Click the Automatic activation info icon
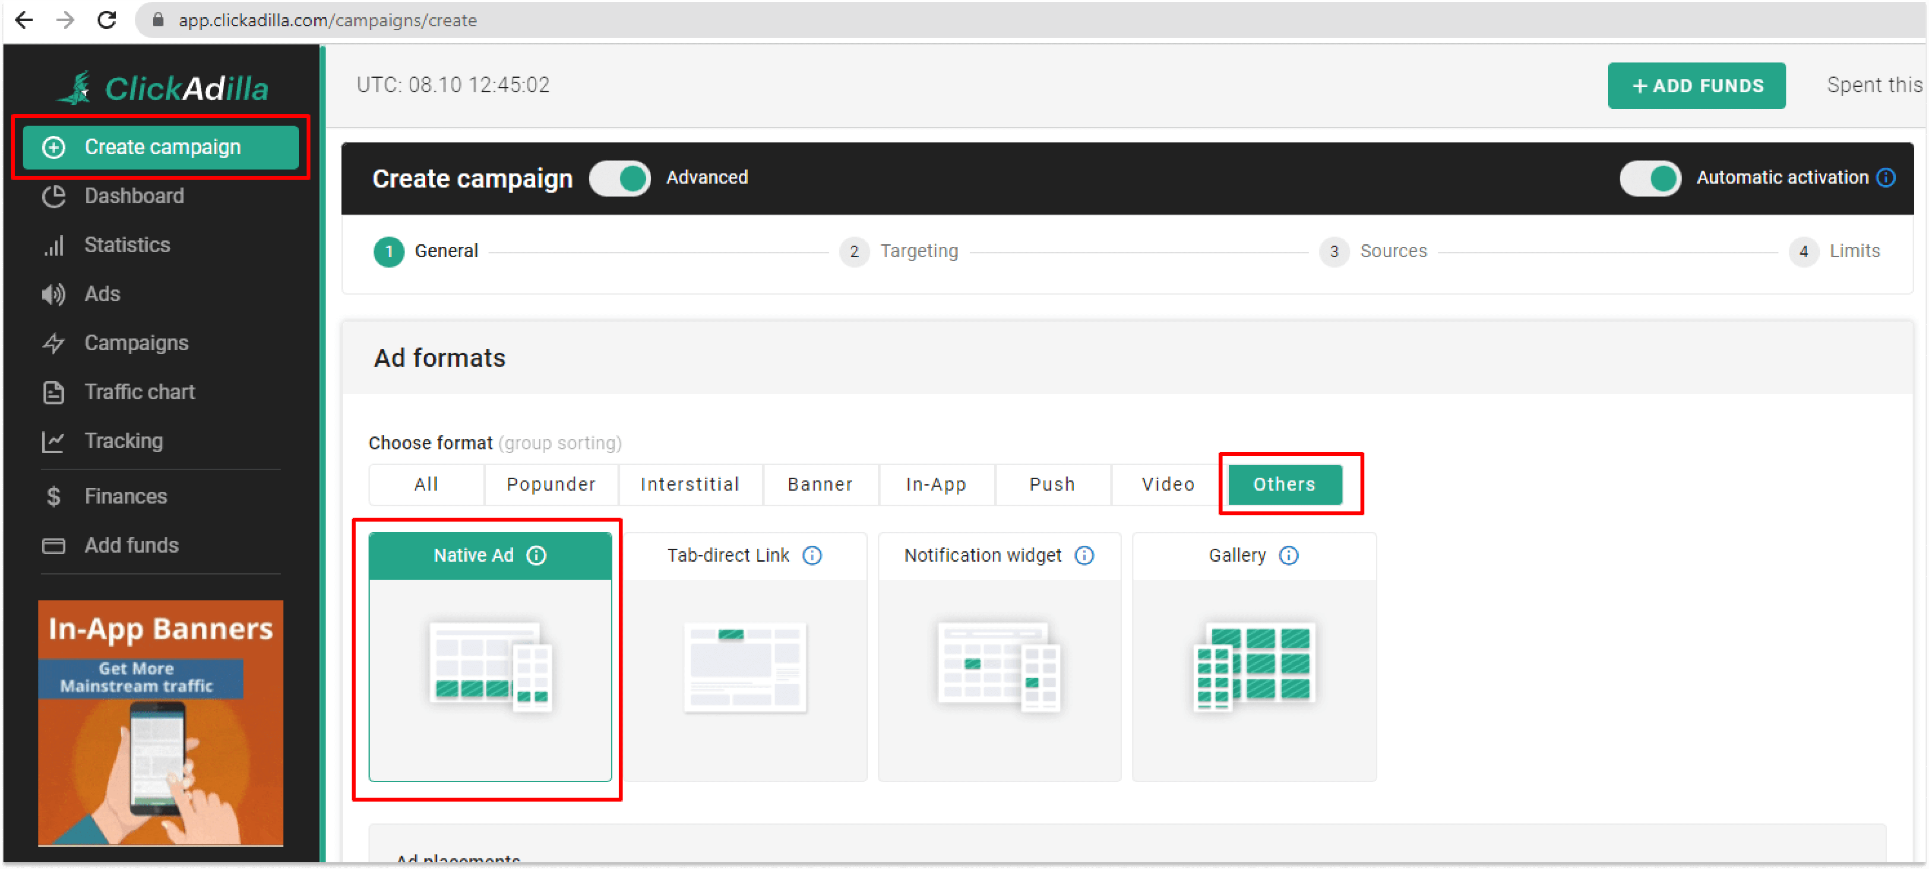The image size is (1929, 869). point(1886,177)
